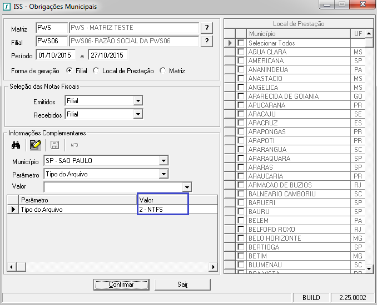This screenshot has height=305, width=377.
Task: Click the municipality list scroll up arrow
Action: tap(369, 33)
